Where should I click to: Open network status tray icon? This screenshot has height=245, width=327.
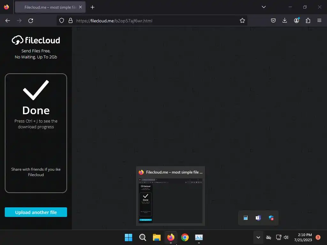click(x=278, y=237)
